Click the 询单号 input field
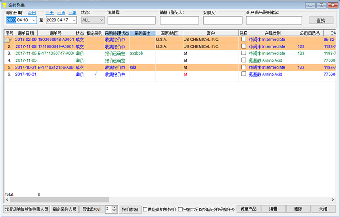 coord(131,20)
